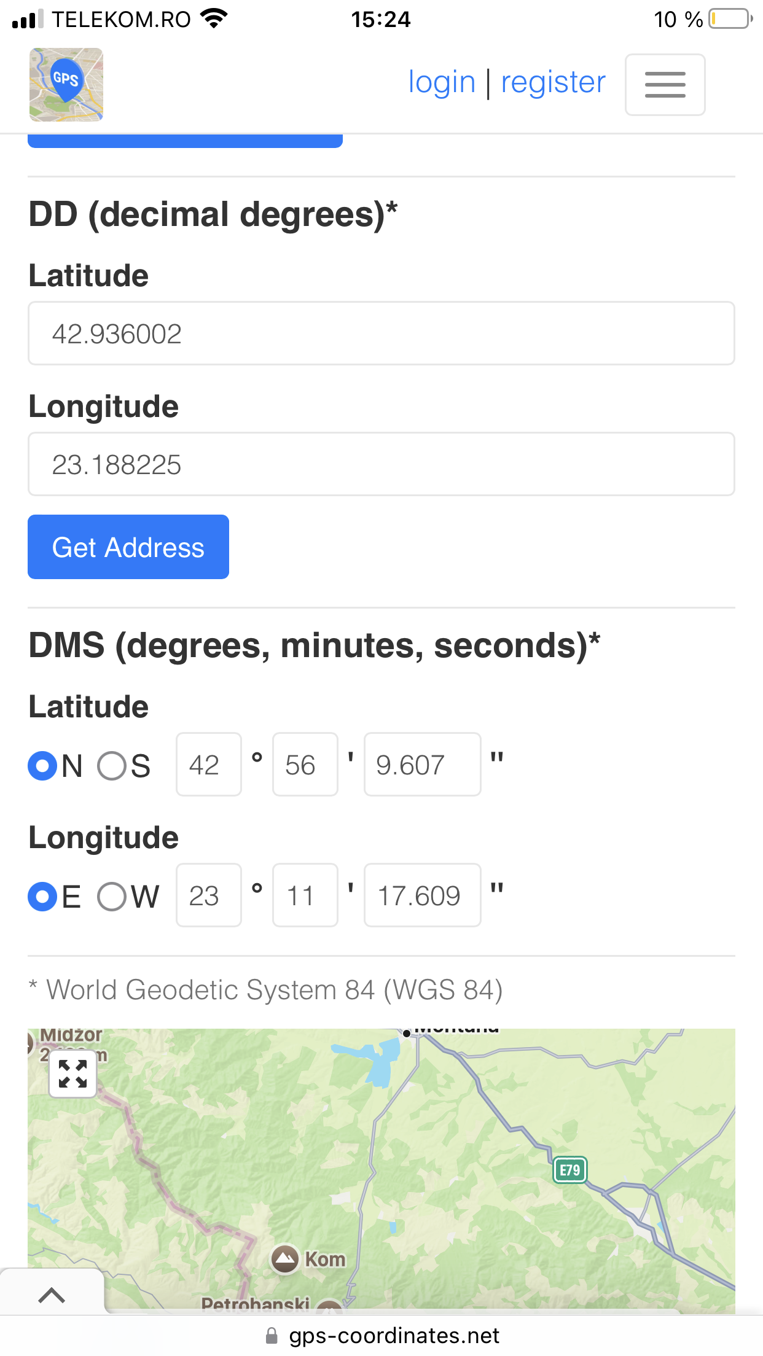Tap the gps-coordinates.net address bar
The image size is (763, 1356).
(393, 1336)
